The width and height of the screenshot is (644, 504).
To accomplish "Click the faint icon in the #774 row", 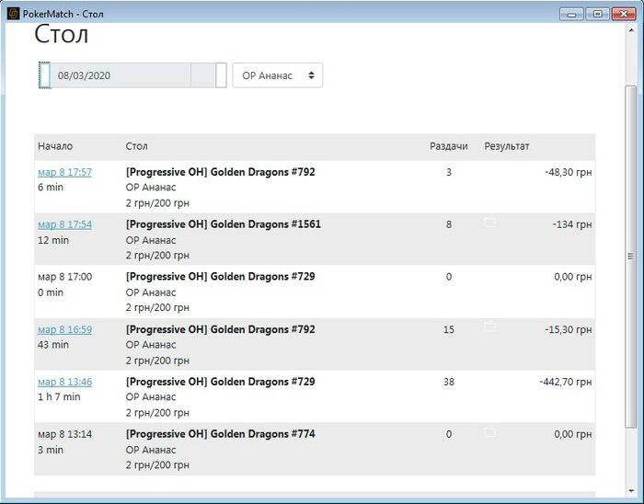I will click(489, 431).
